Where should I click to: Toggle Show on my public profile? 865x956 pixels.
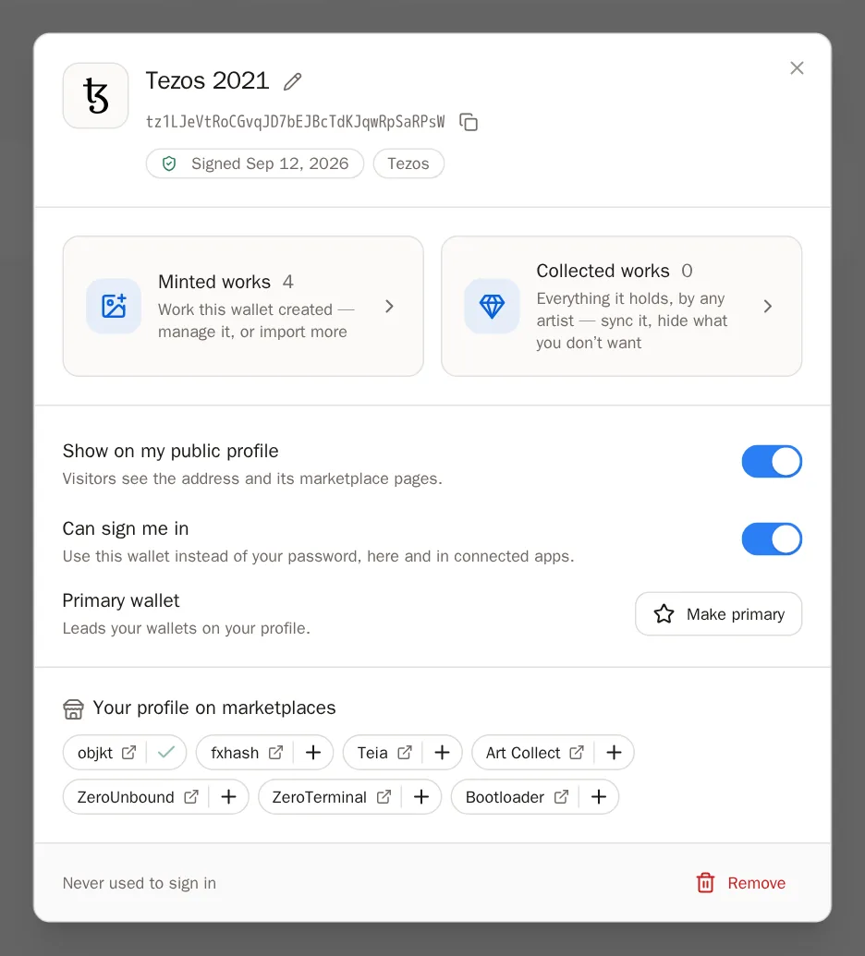772,462
